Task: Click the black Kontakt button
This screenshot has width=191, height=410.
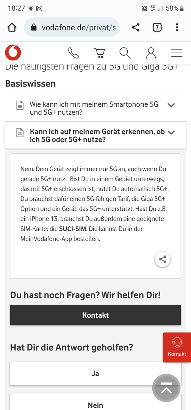Action: point(95,315)
